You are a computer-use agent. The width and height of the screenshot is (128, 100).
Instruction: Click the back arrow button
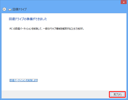(4, 9)
